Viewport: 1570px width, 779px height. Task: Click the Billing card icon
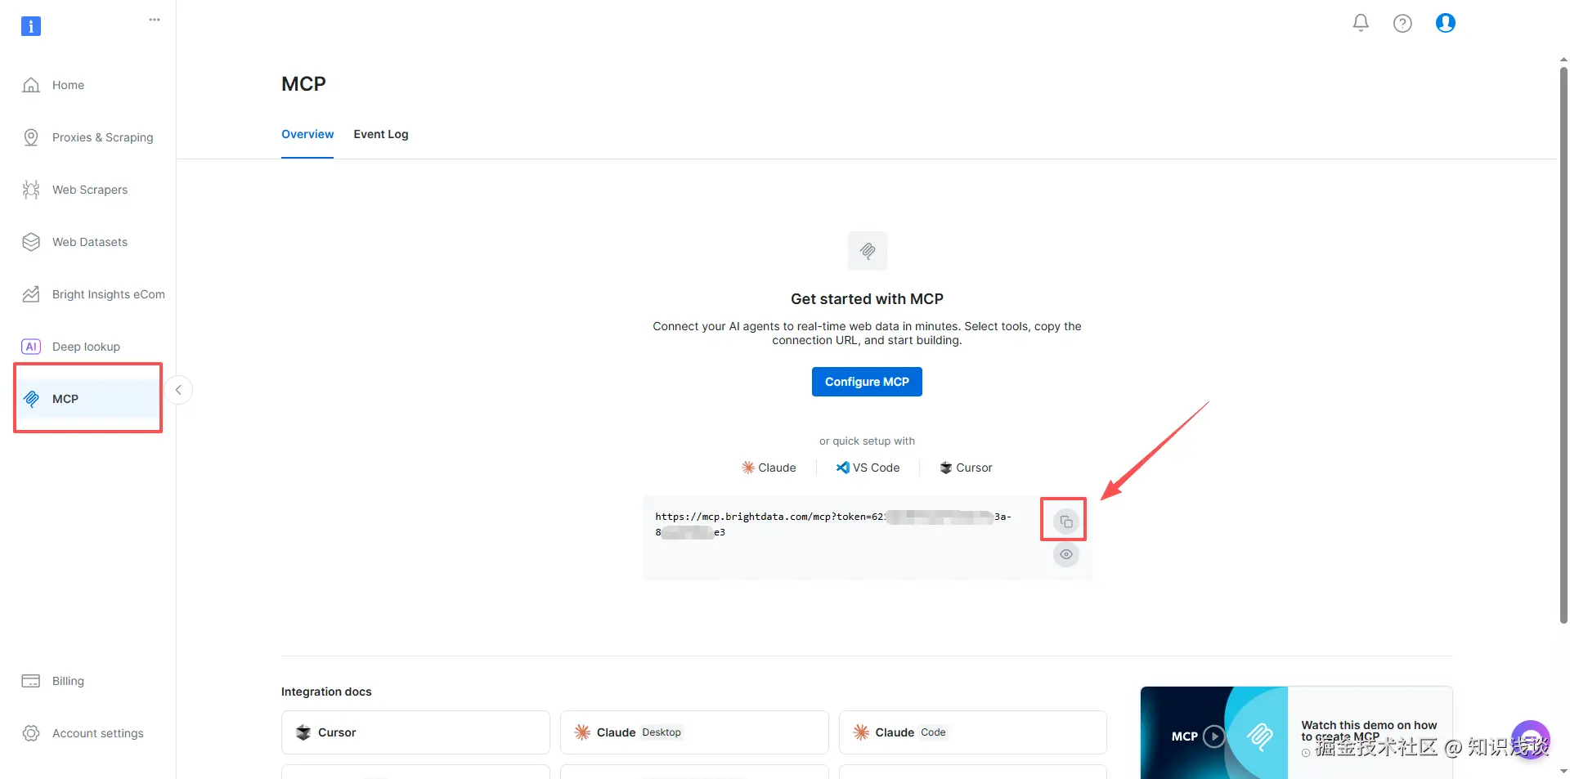tap(31, 681)
